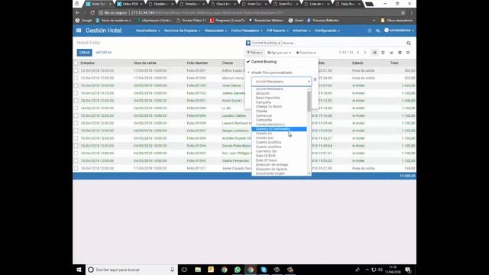Image resolution: width=489 pixels, height=275 pixels.
Task: Reload the browser page
Action: click(92, 13)
